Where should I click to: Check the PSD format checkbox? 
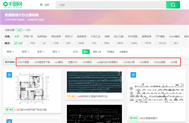tap(28, 43)
